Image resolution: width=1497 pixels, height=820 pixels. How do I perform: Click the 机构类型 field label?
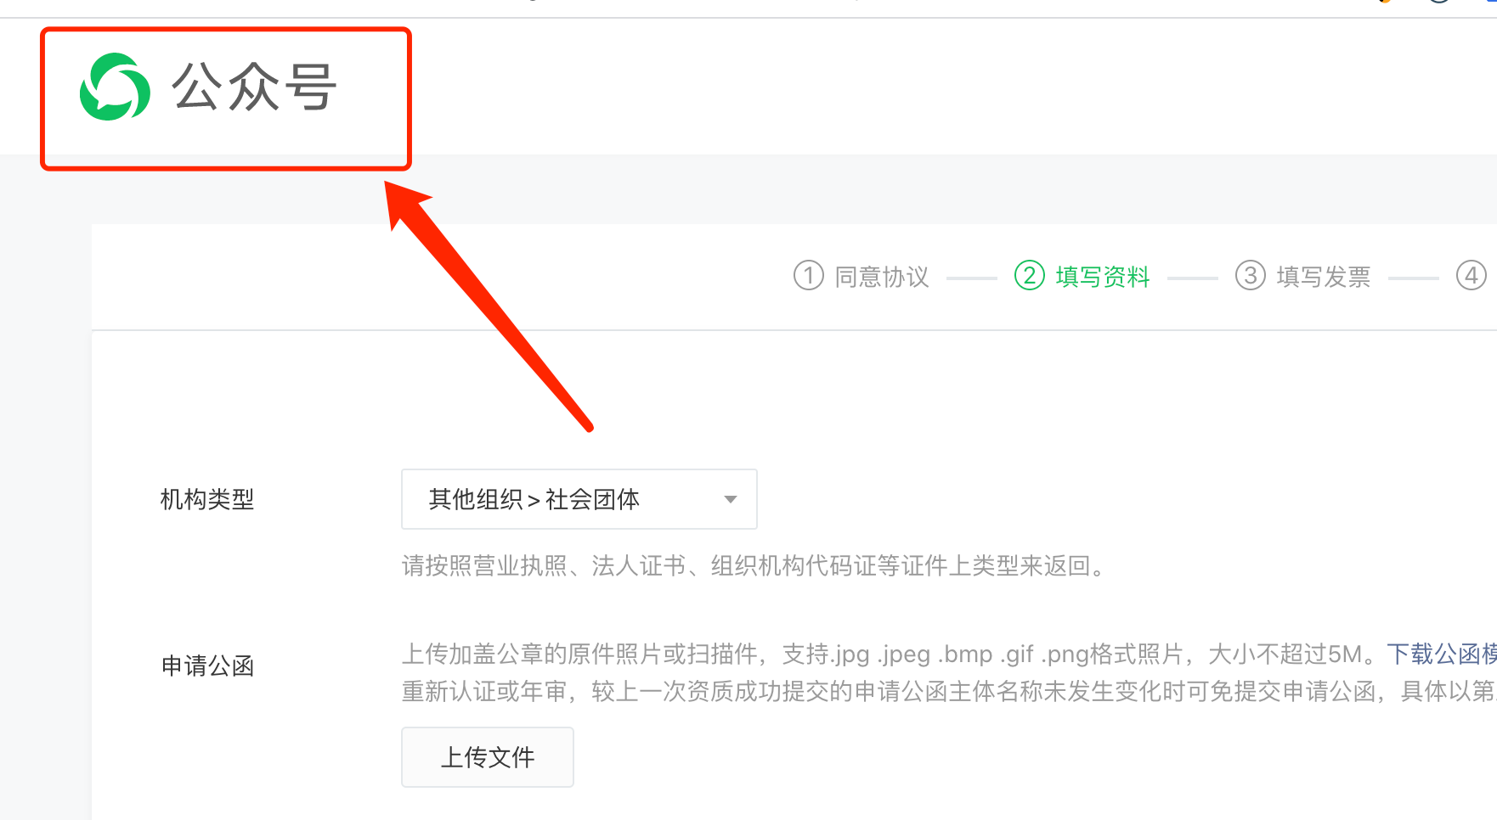[207, 499]
